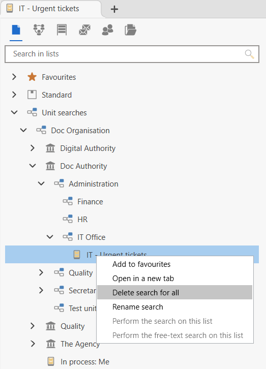This screenshot has width=266, height=369.
Task: Switch to IT - Urgent tickets tab
Action: pos(51,9)
